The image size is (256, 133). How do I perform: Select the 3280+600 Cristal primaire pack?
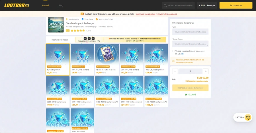click(58, 92)
